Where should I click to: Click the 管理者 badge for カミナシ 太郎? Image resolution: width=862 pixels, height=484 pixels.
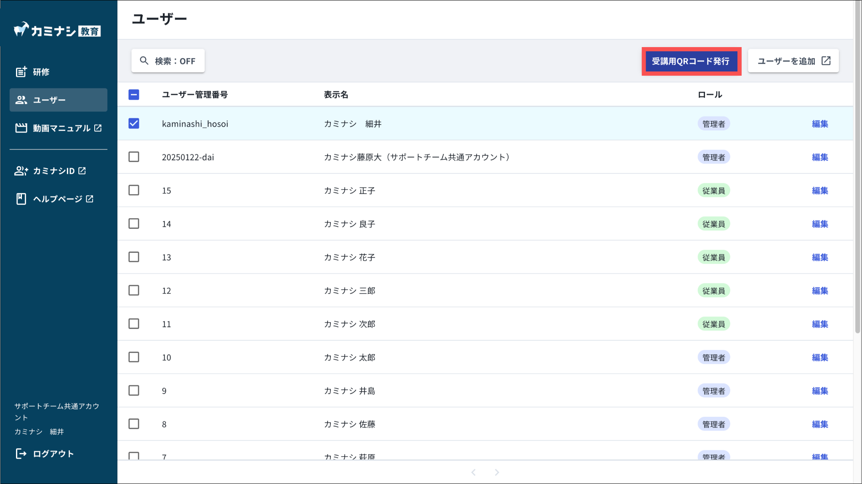tap(714, 357)
